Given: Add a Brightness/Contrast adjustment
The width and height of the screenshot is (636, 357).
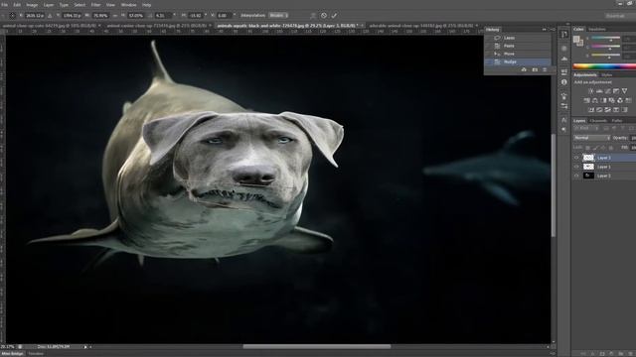Looking at the screenshot, I should pos(591,91).
